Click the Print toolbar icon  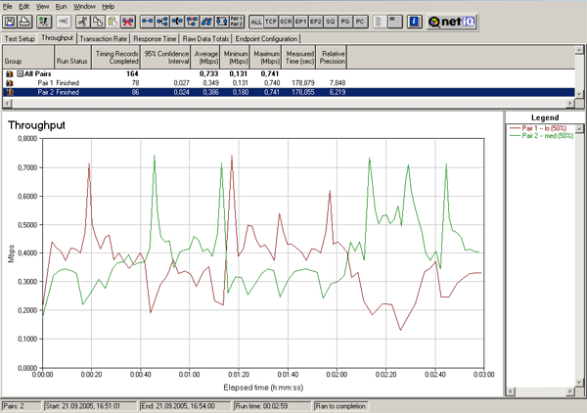click(25, 22)
